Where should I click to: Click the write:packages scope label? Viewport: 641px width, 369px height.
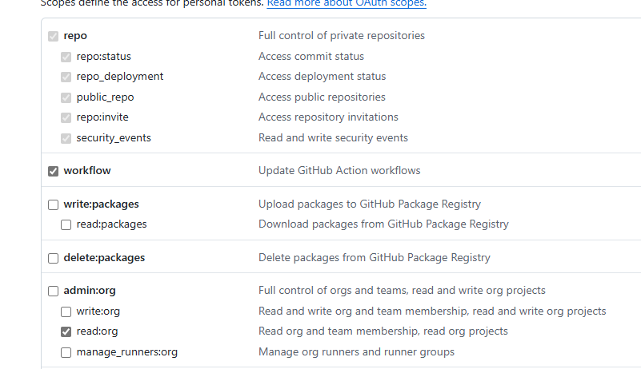tap(101, 204)
